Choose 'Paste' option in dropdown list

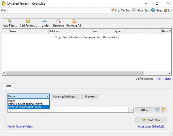29,101
